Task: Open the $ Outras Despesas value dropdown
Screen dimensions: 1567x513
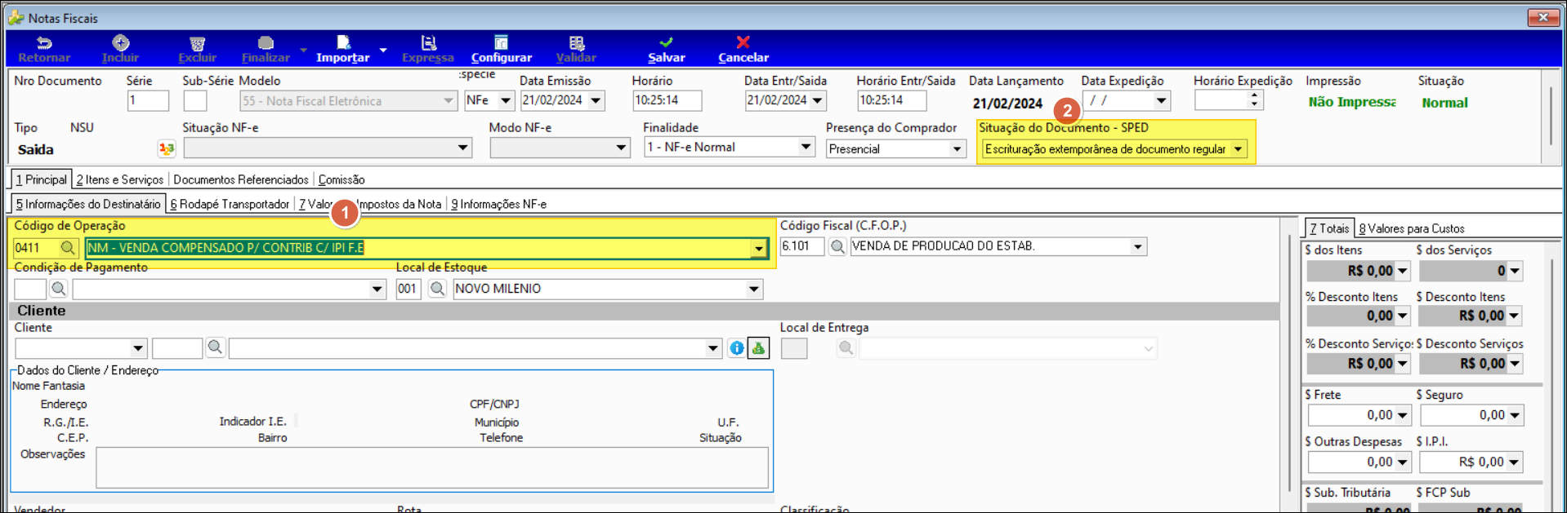Action: [1403, 462]
